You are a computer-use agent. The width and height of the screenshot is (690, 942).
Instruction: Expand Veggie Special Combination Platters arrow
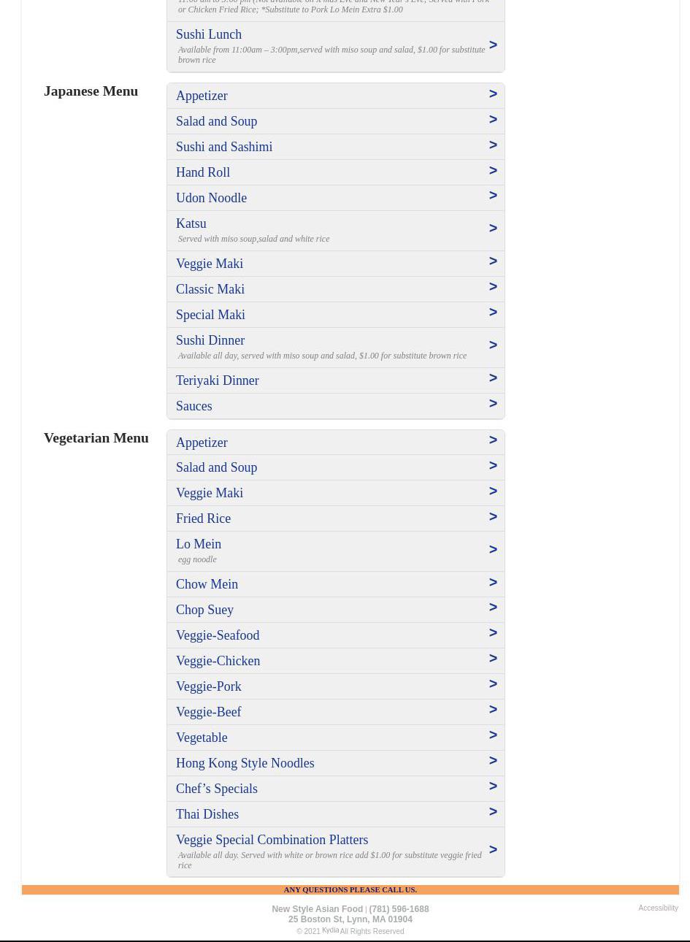pyautogui.click(x=493, y=850)
